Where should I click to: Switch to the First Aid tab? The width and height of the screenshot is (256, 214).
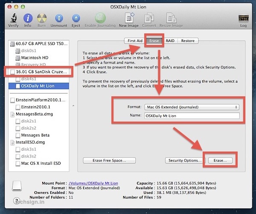point(135,41)
